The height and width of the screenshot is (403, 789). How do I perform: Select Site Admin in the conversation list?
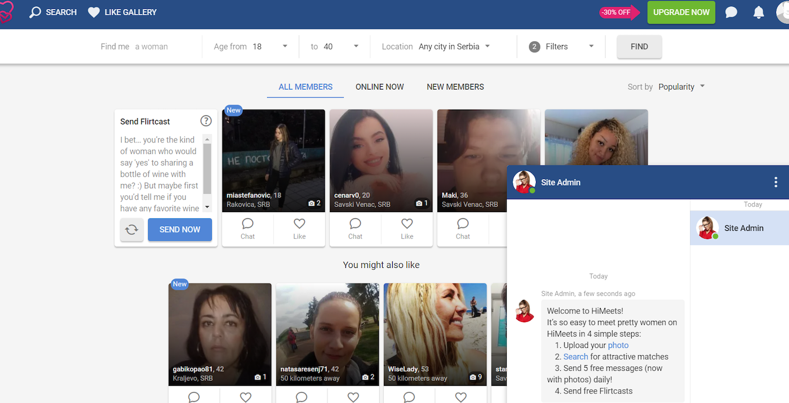coord(739,228)
